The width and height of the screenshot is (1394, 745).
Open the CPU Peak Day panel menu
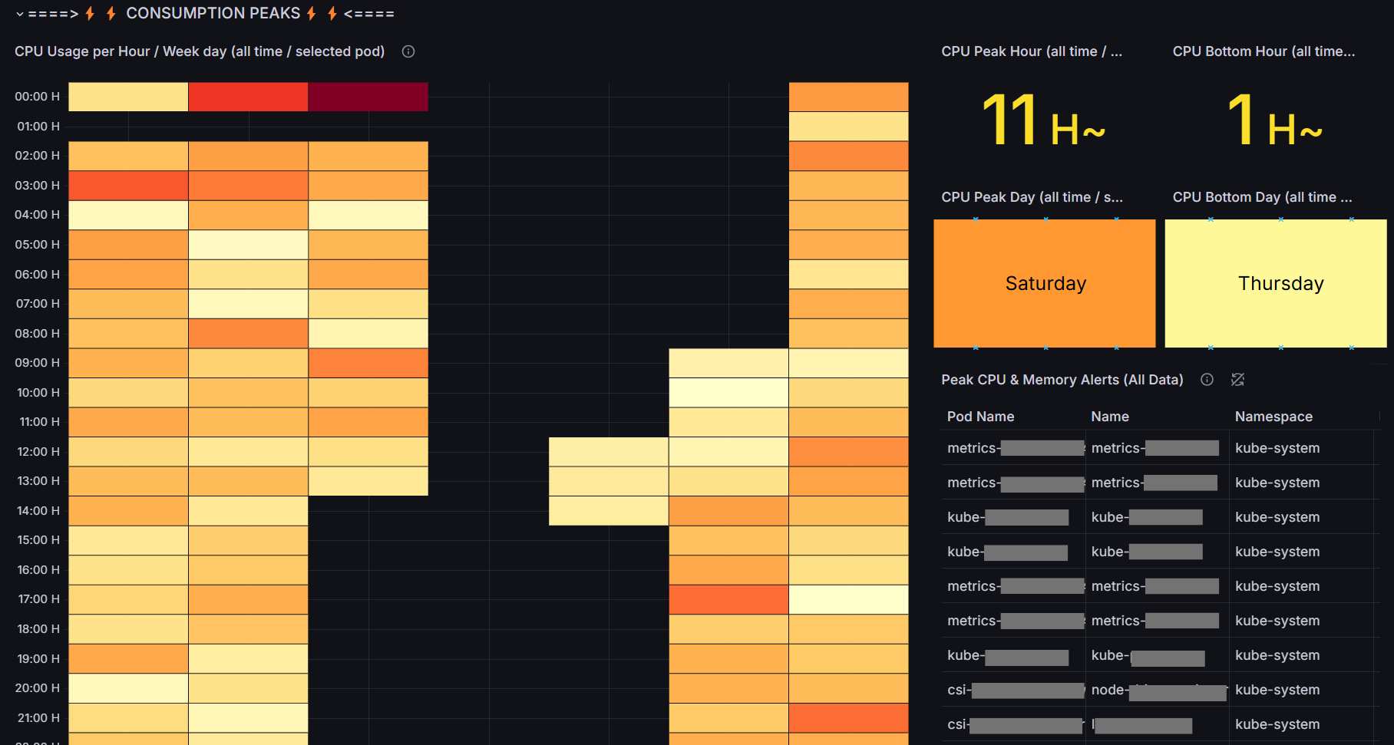click(x=1032, y=197)
